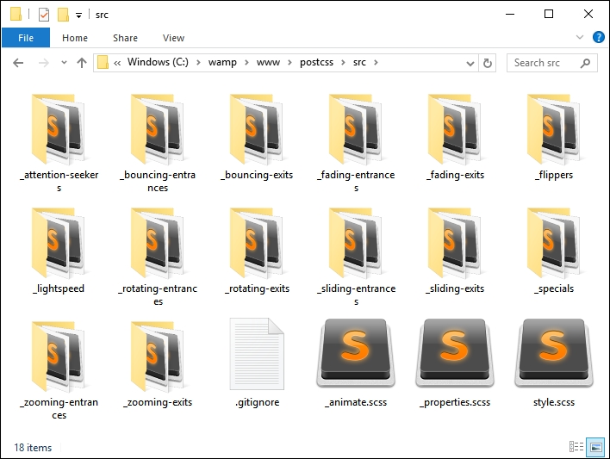Image resolution: width=610 pixels, height=459 pixels.
Task: Click src in the breadcrumb path
Action: point(359,62)
